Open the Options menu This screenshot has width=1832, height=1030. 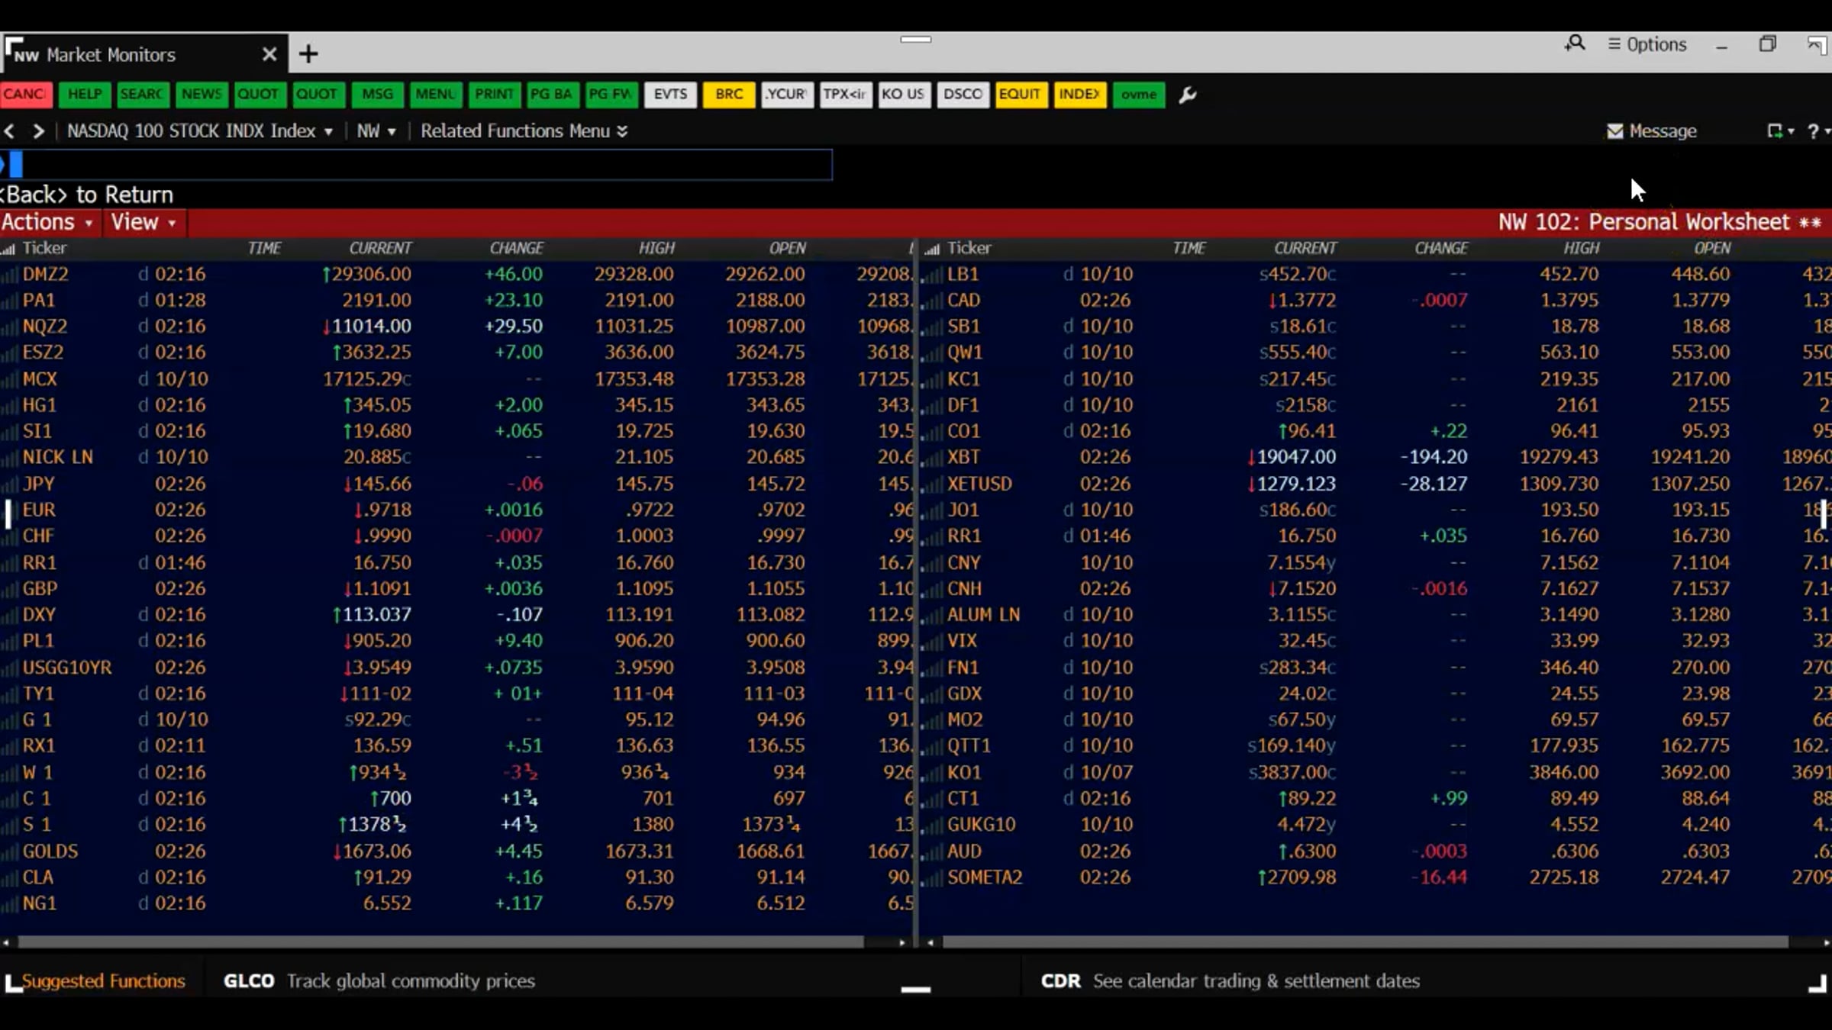[x=1647, y=44]
